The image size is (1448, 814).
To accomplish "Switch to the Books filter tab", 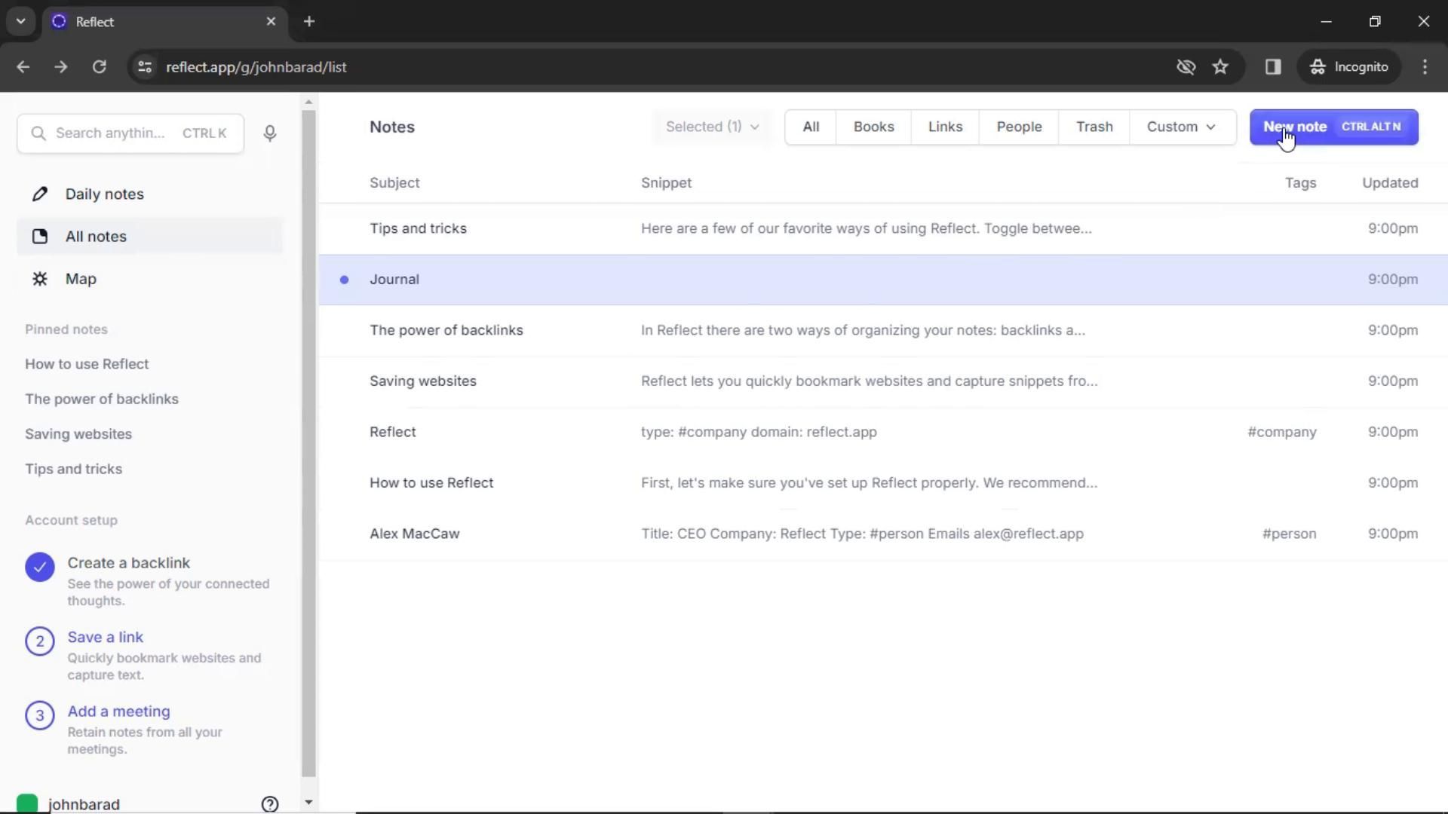I will click(873, 127).
